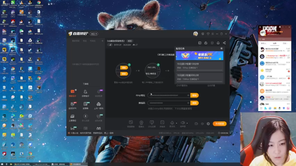This screenshot has width=296, height=166.
Task: Expand the microphone options arrow
Action: [176, 123]
